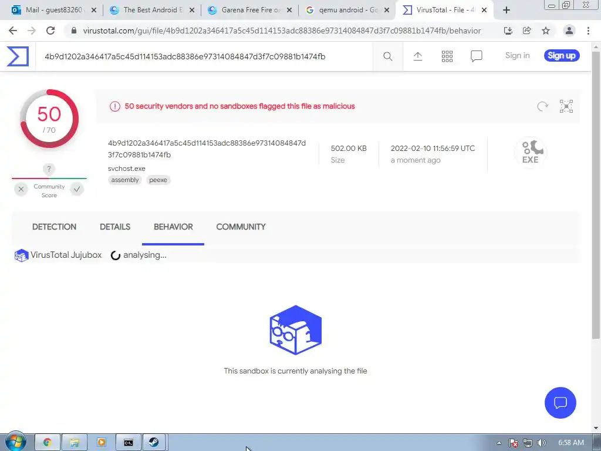Click the Windows Start button
The image size is (601, 451).
click(x=15, y=442)
